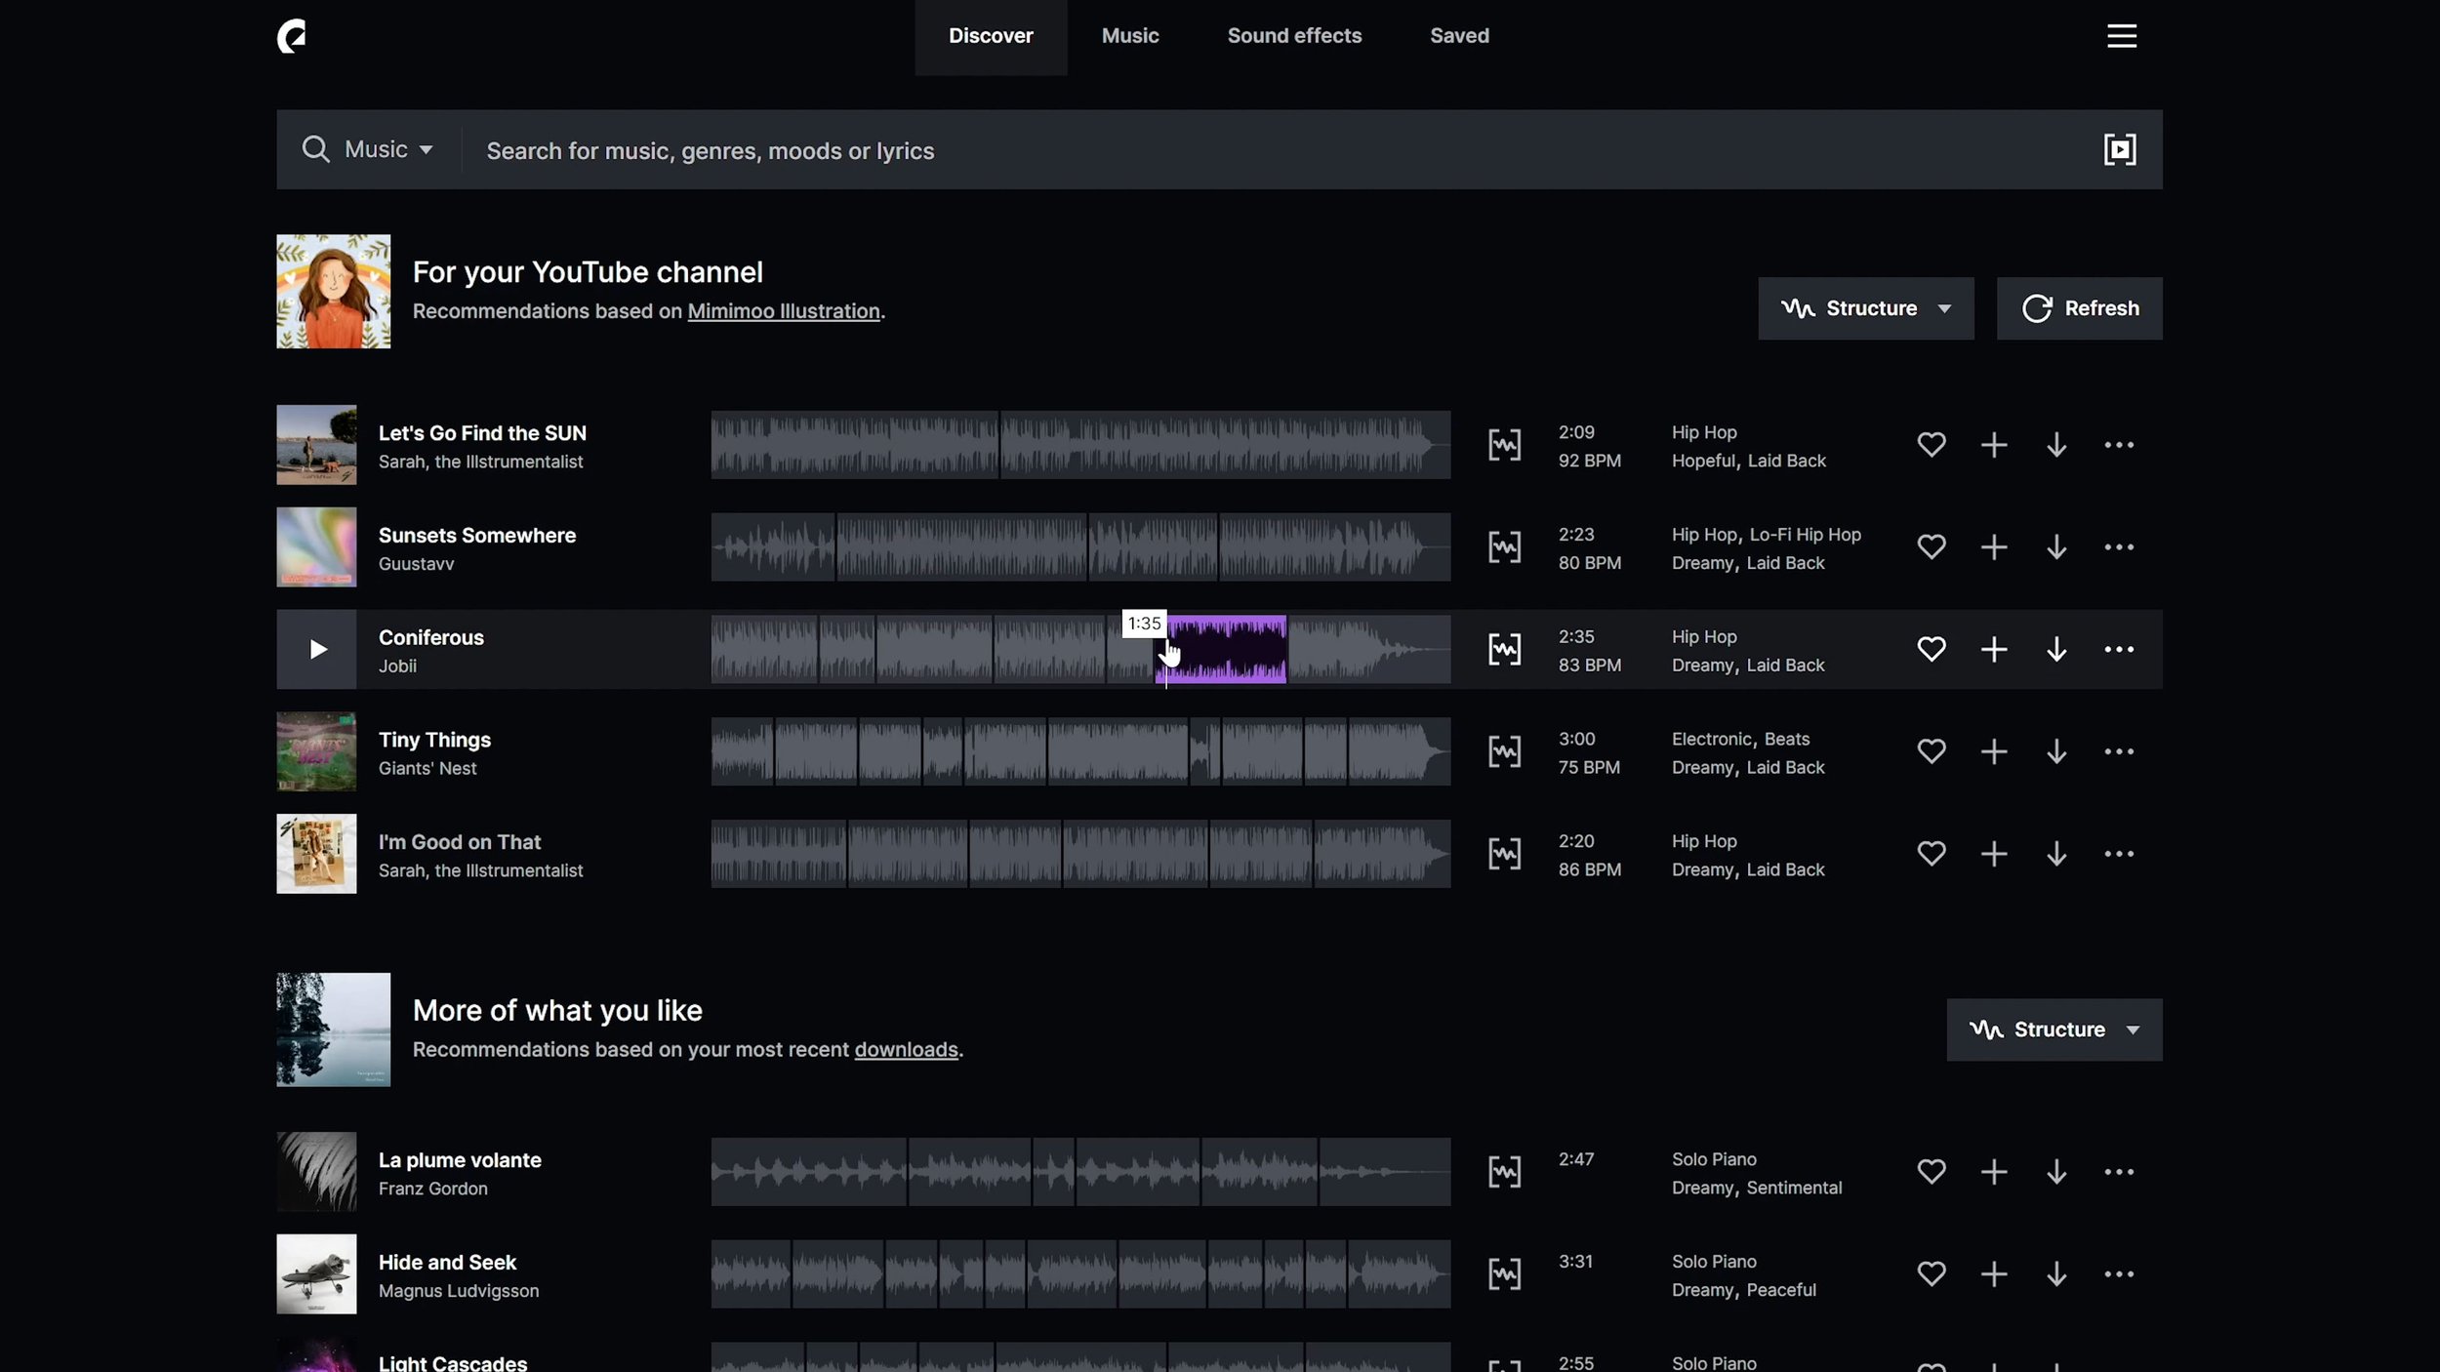
Task: Add Tiny Things to a playlist
Action: click(1993, 752)
